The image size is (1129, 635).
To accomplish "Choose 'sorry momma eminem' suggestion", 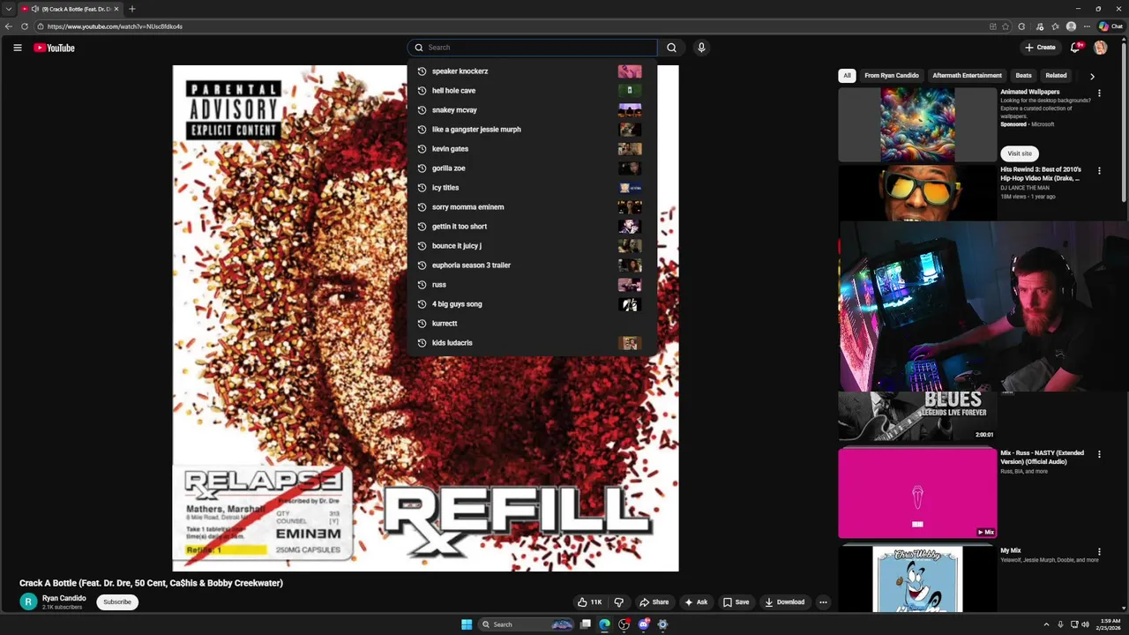I will pyautogui.click(x=532, y=207).
